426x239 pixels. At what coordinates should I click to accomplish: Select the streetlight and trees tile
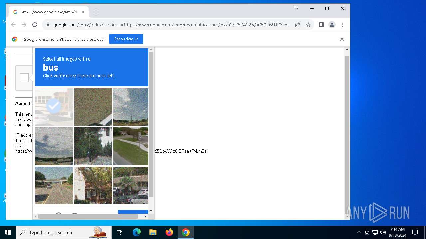coord(93,146)
